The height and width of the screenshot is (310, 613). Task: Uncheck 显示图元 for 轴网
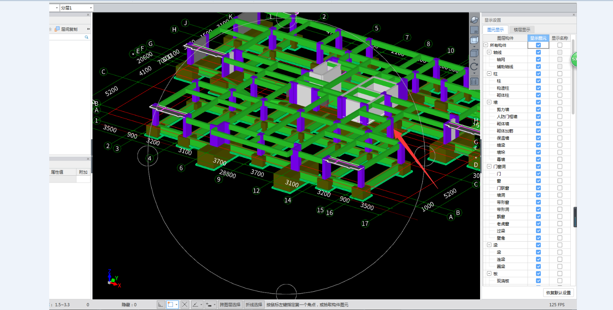point(538,59)
